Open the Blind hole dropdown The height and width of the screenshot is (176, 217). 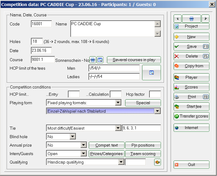pos(72,137)
